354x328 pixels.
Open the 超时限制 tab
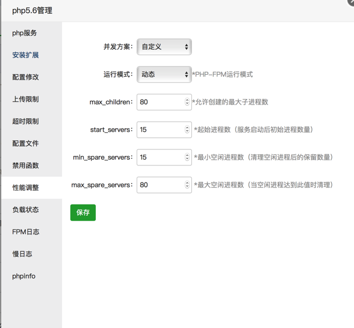25,122
